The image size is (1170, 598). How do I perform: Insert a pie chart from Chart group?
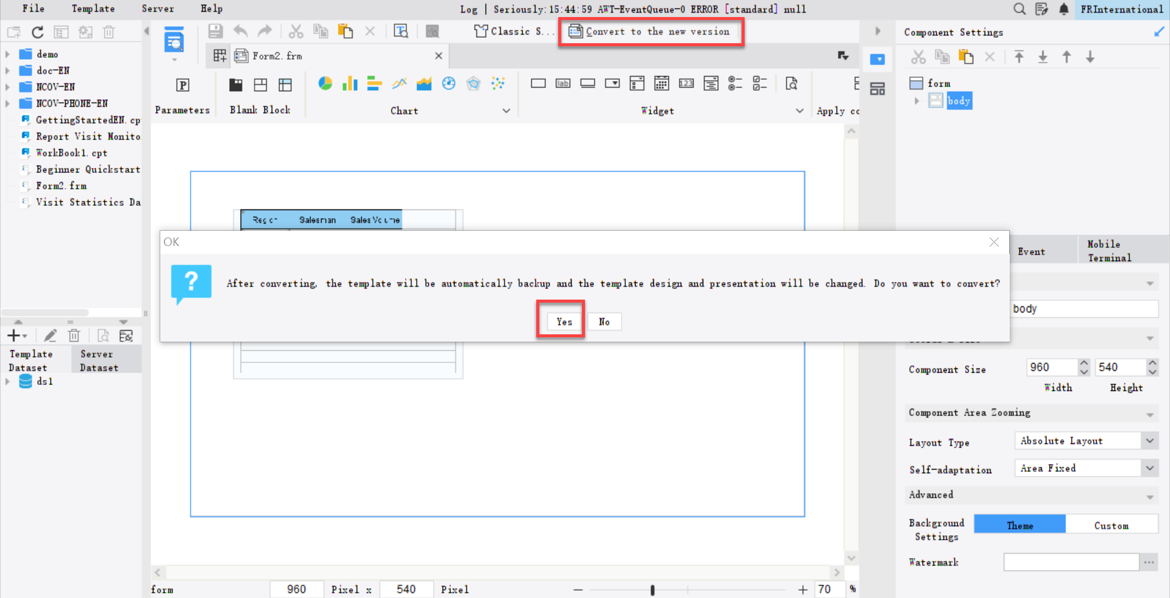click(325, 83)
